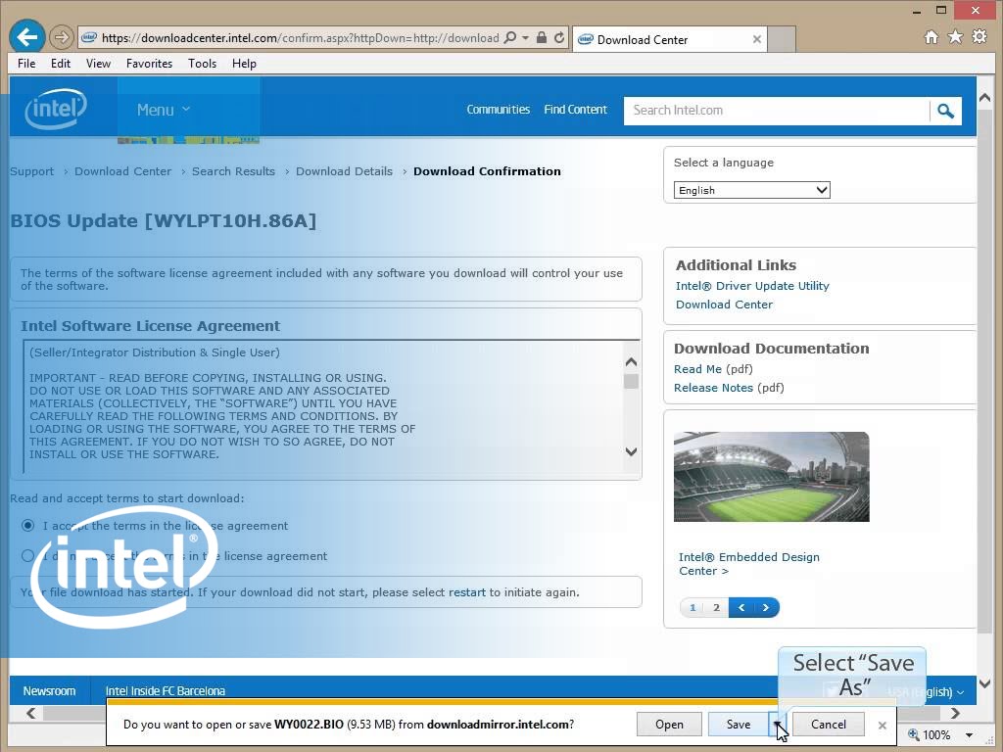Dismiss the download notification bar
The image size is (1003, 752).
pyautogui.click(x=882, y=725)
